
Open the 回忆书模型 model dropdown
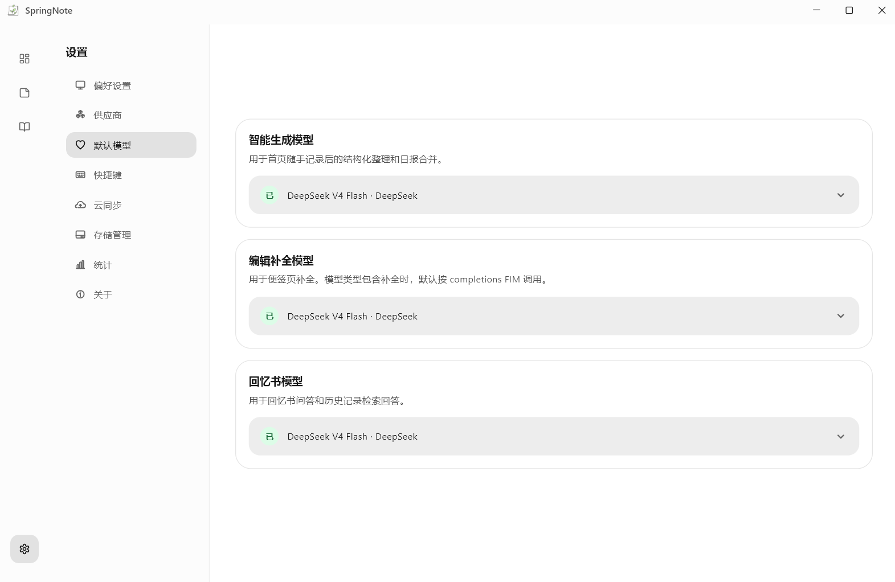pyautogui.click(x=554, y=436)
